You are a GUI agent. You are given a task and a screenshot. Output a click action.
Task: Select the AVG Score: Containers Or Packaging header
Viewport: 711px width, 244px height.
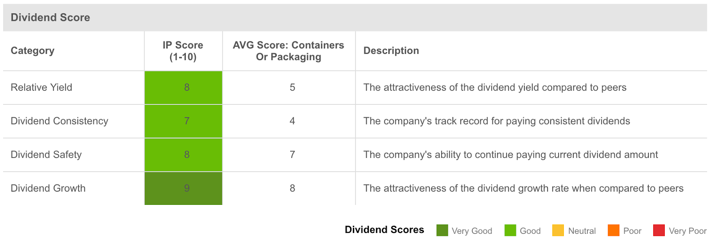click(x=288, y=51)
